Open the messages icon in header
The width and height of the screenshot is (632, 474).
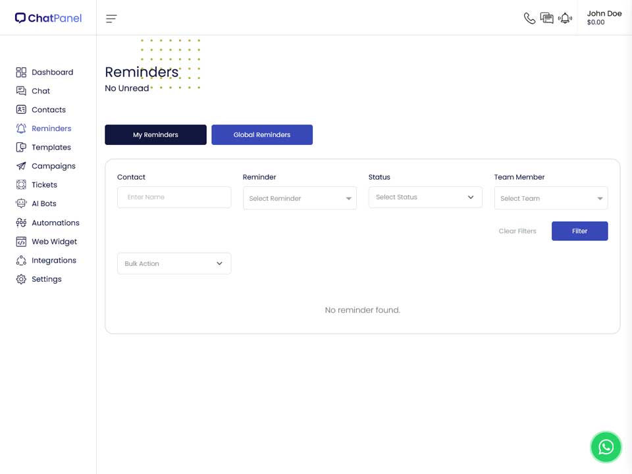pos(547,18)
